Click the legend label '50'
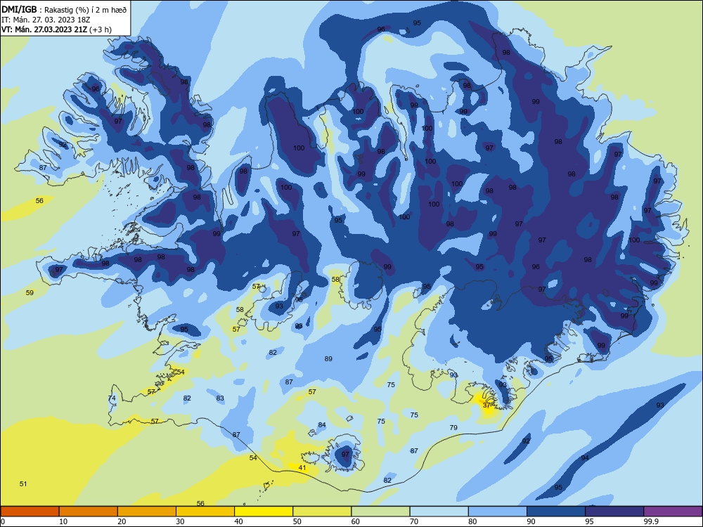 pyautogui.click(x=297, y=521)
